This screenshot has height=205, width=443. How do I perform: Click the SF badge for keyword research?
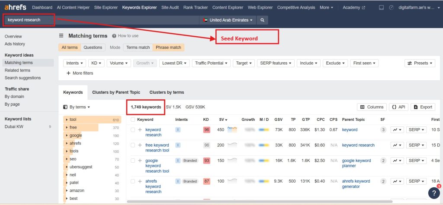click(x=383, y=130)
